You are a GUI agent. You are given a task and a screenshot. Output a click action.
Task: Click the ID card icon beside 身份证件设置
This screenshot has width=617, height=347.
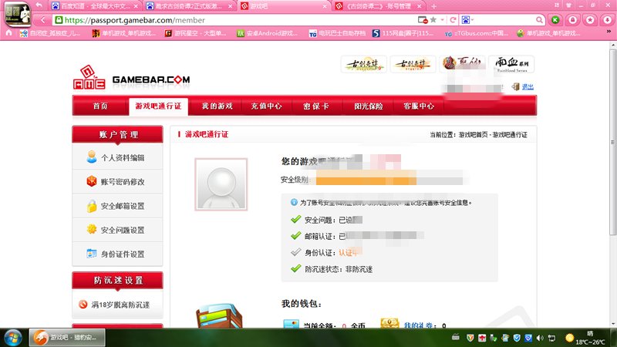tap(92, 254)
